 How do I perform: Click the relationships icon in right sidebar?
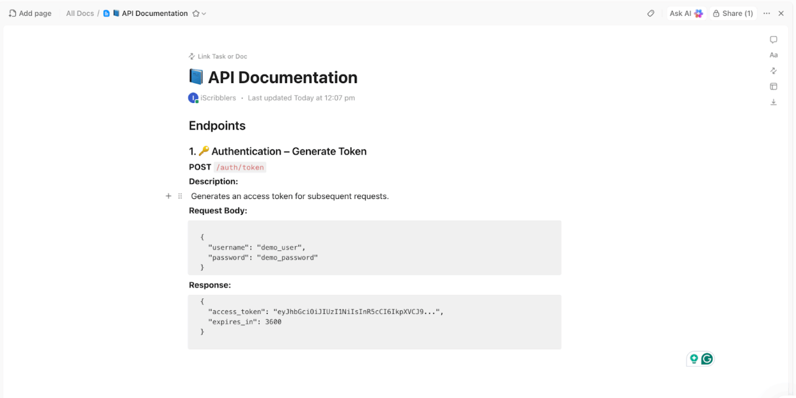click(x=773, y=71)
